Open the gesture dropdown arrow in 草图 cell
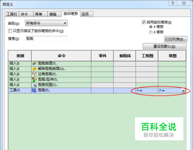The height and width of the screenshot is (150, 193). [183, 91]
